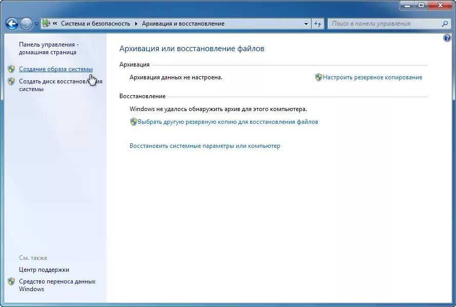Click the magnifier search icon
Image resolution: width=456 pixels, height=307 pixels.
click(x=445, y=24)
